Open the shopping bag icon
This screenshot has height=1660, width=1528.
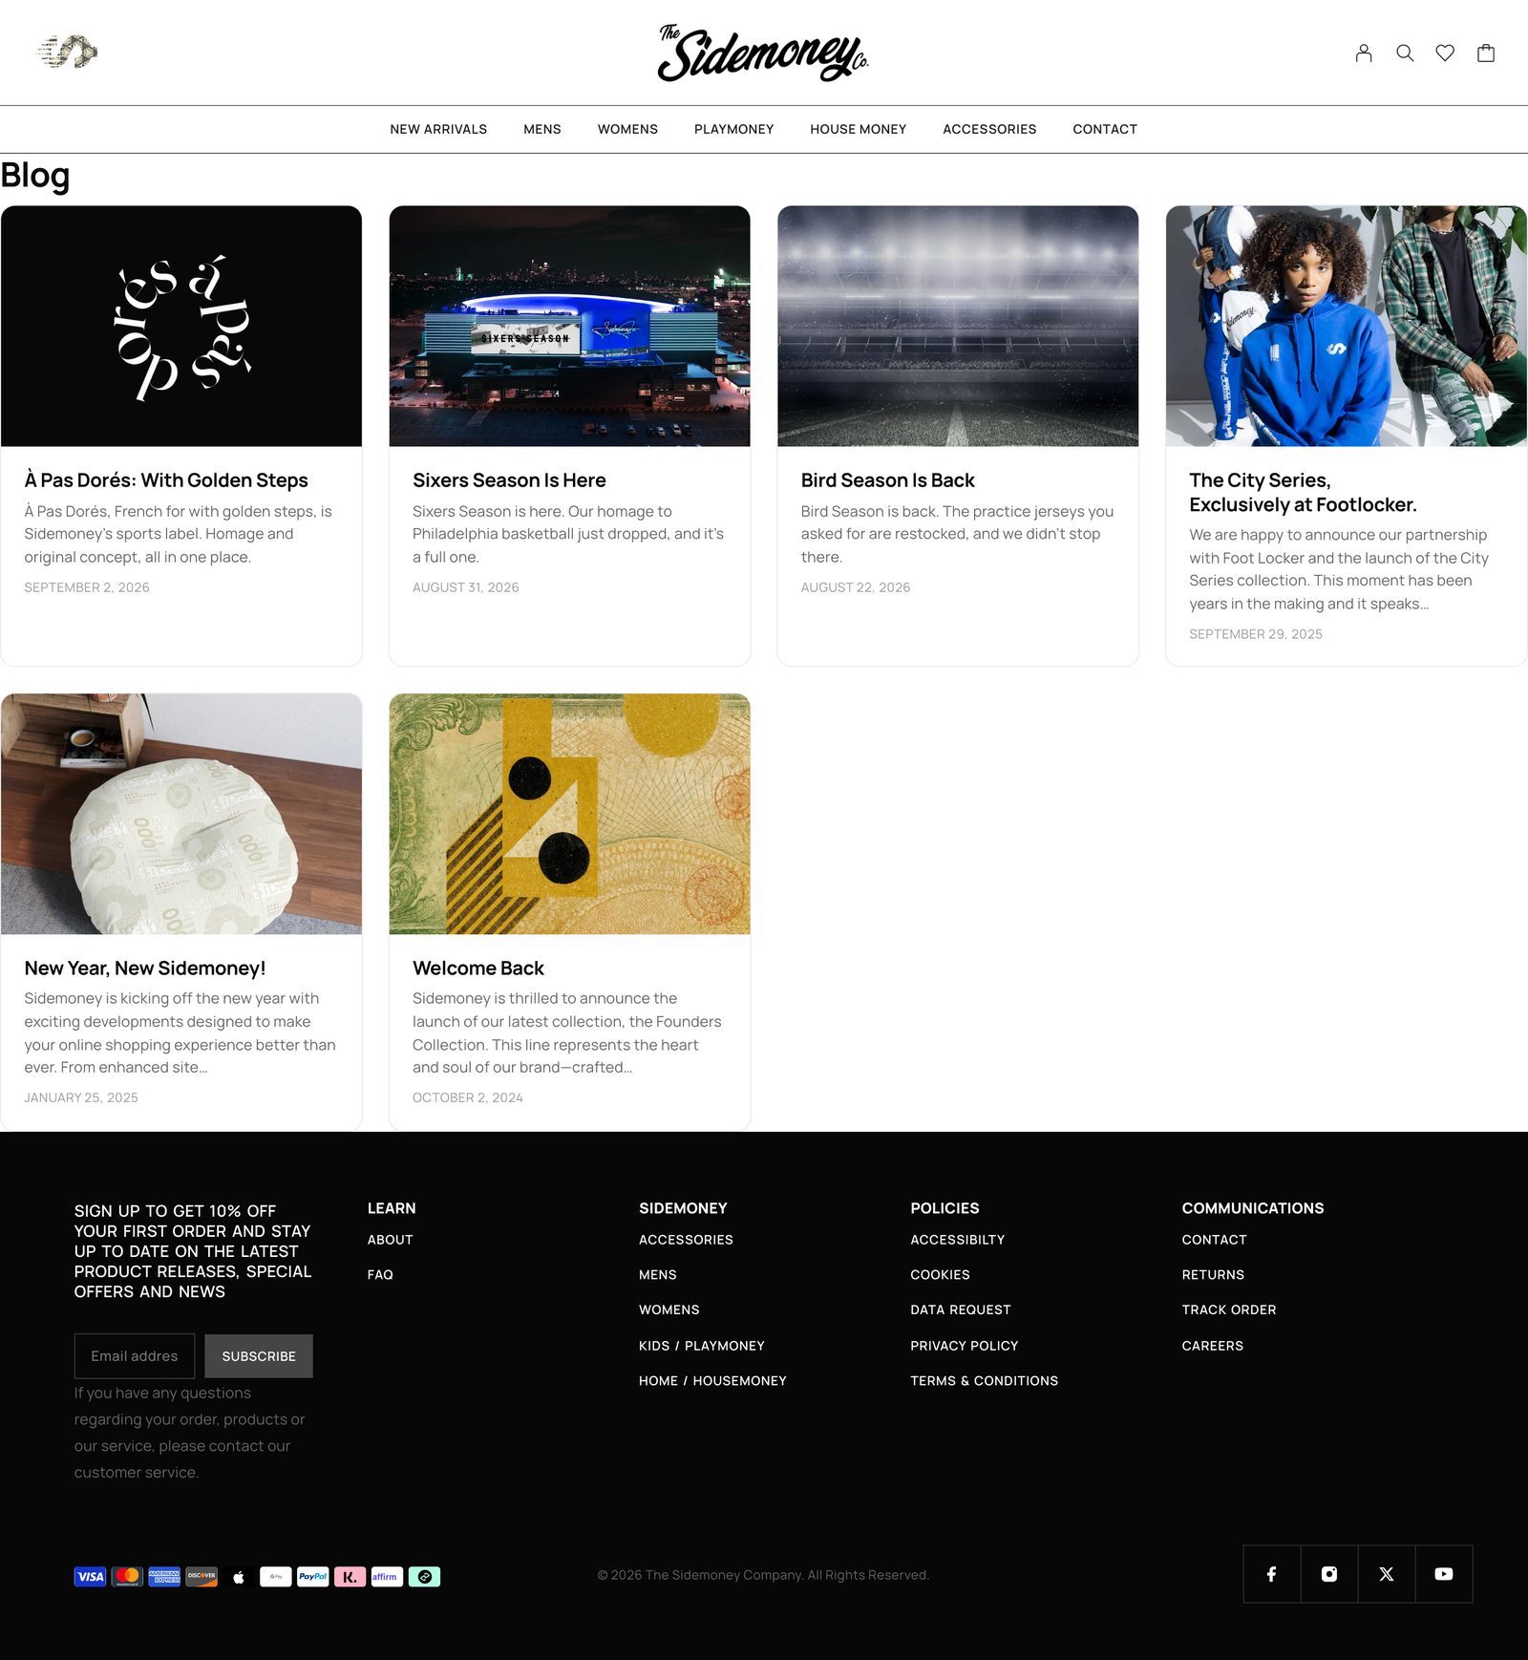click(1486, 53)
